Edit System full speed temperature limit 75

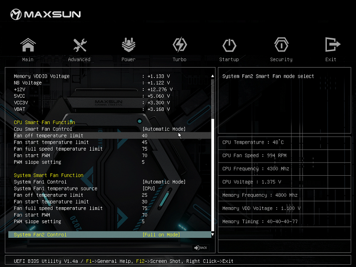click(145, 208)
